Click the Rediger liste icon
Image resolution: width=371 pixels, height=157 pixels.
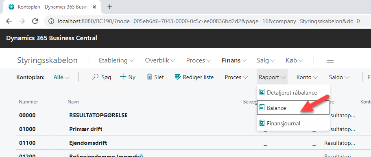coord(177,77)
